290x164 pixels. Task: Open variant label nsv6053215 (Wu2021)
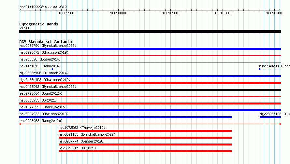pos(77,148)
